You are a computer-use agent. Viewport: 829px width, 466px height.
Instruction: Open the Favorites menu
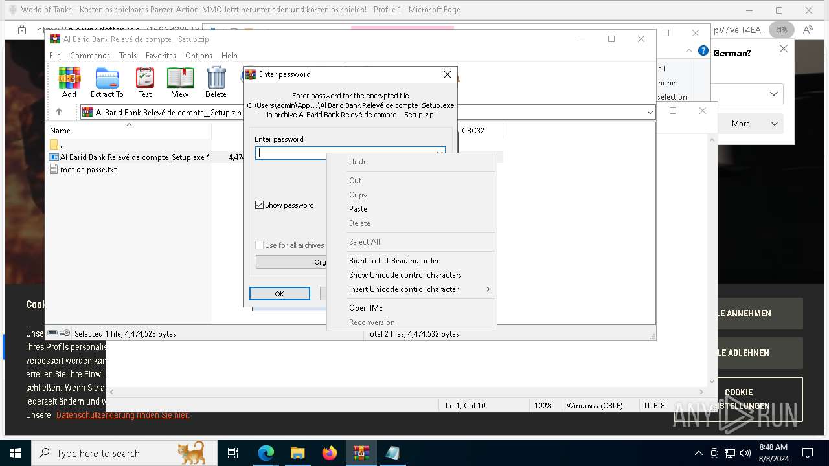[161, 56]
